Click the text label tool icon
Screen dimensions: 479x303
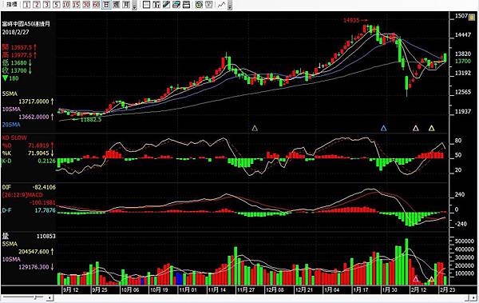pyautogui.click(x=156, y=5)
